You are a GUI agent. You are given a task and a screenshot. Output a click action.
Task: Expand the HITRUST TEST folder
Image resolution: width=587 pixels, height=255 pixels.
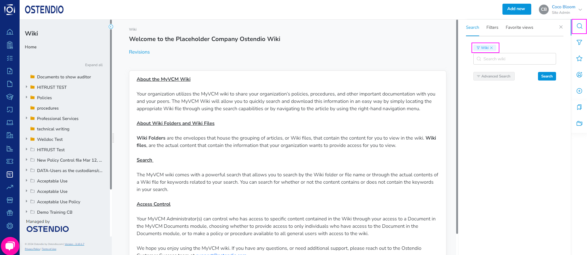(27, 87)
